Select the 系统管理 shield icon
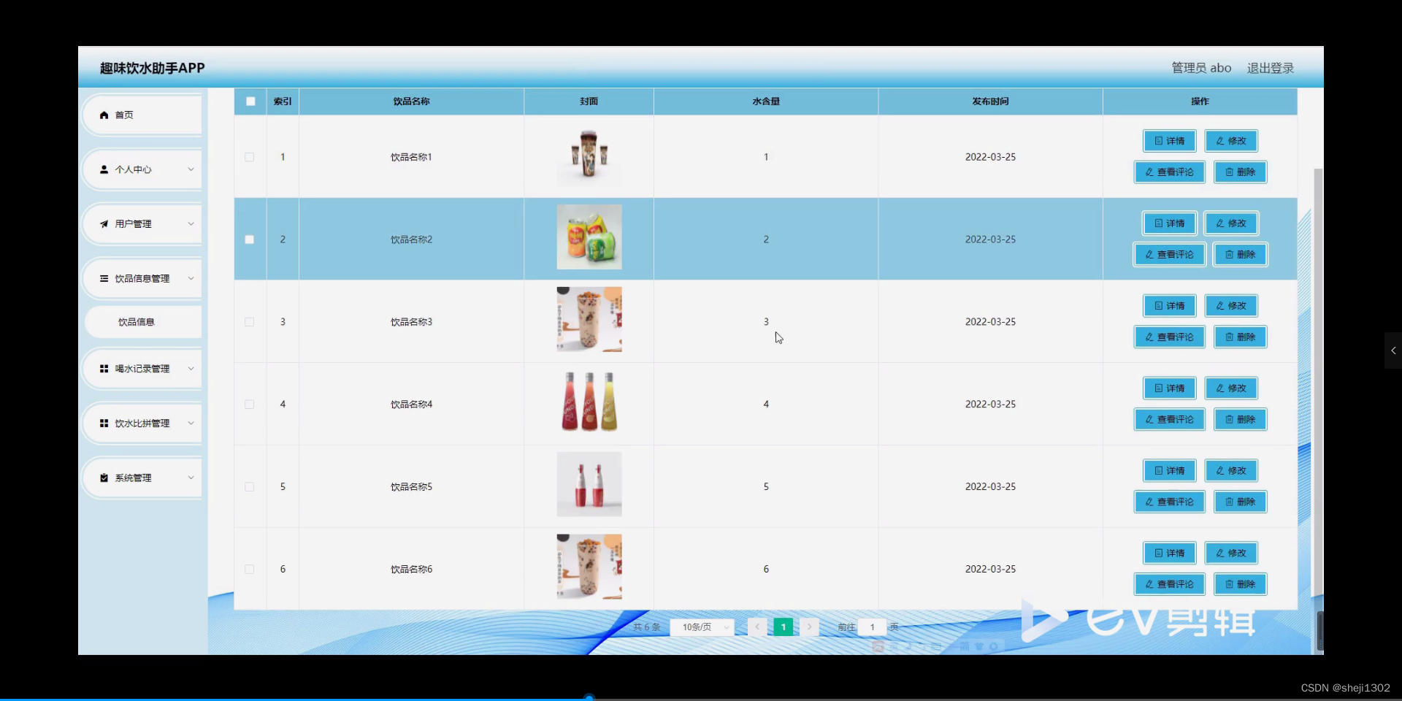This screenshot has width=1402, height=701. (104, 478)
